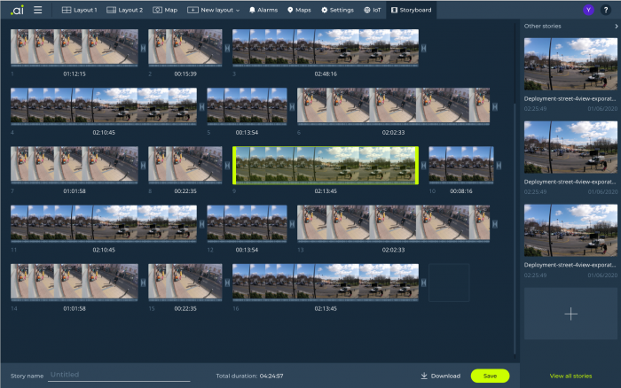Click the transition icon after clip 3

click(x=424, y=48)
